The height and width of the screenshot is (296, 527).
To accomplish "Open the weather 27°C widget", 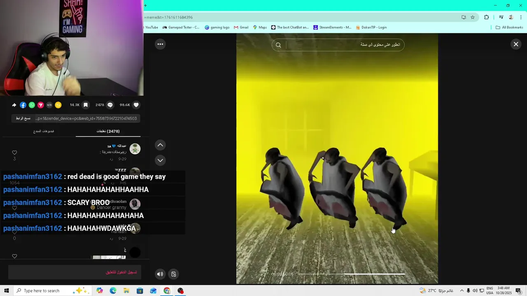I will [x=436, y=291].
